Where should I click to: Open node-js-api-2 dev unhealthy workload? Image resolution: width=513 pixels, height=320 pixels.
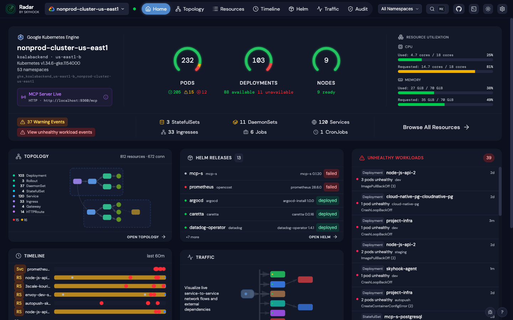point(425,179)
